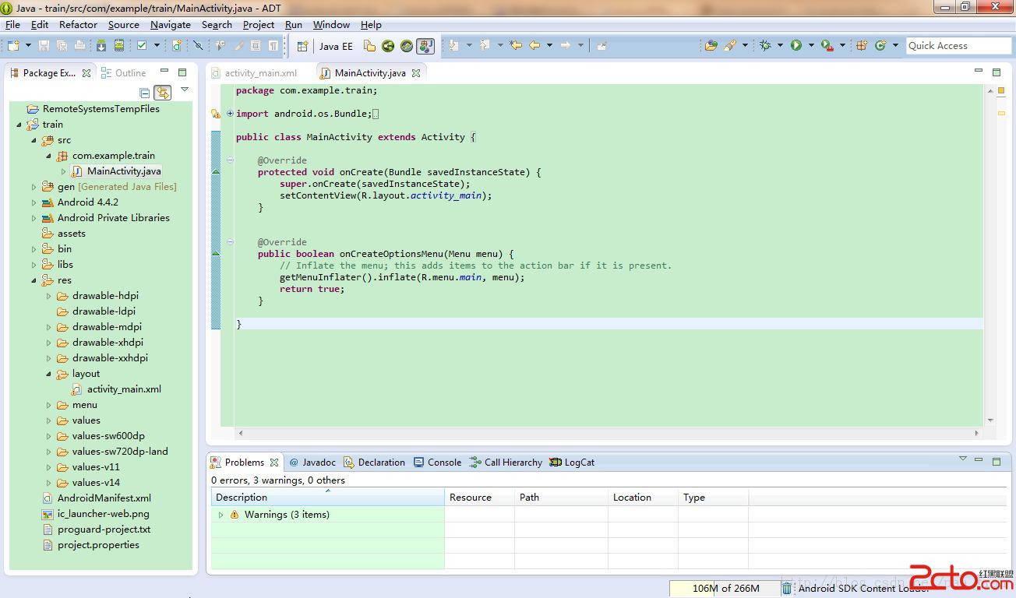Viewport: 1016px width, 598px height.
Task: Click into the Quick Access search field
Action: click(958, 46)
